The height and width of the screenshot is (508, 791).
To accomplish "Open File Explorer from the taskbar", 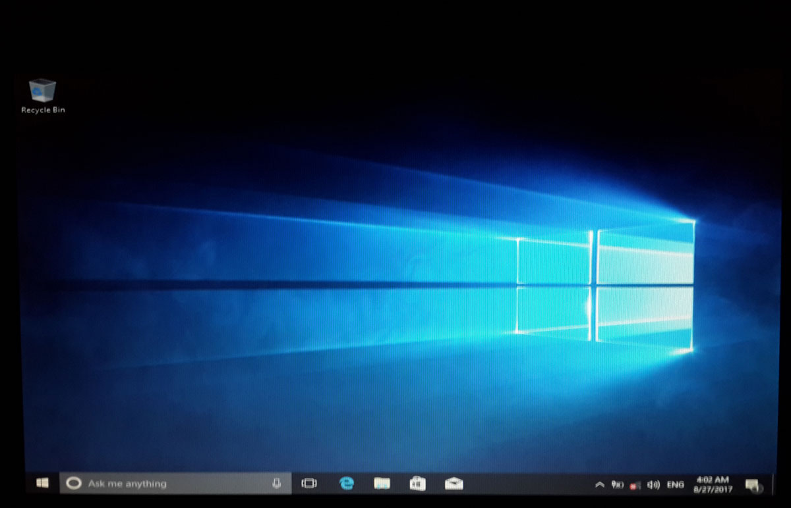I will tap(382, 484).
